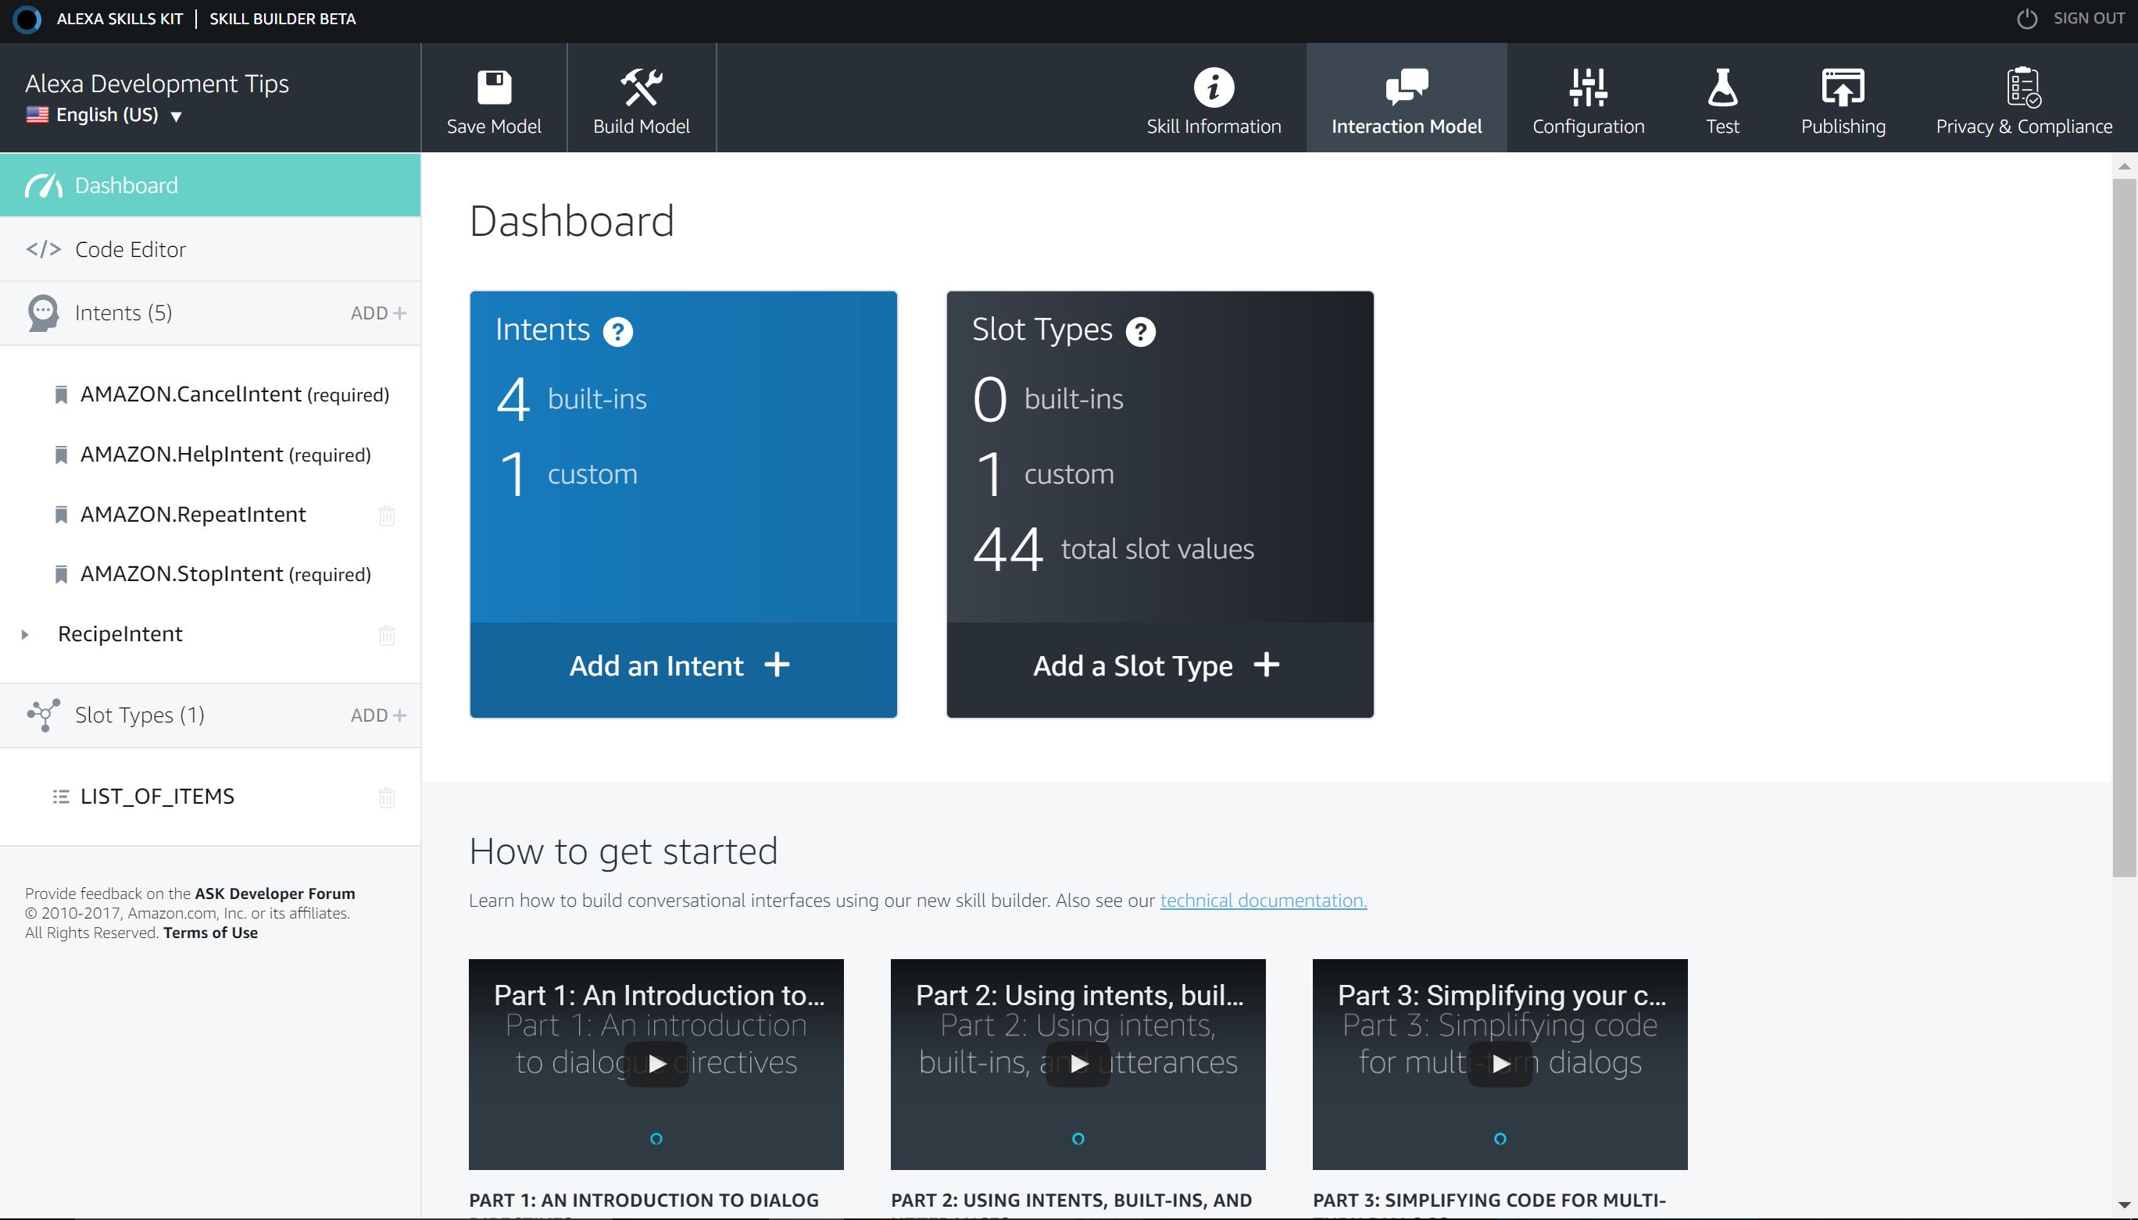Delete LIST_OF_ITEMS using its trash icon
2138x1220 pixels.
386,797
